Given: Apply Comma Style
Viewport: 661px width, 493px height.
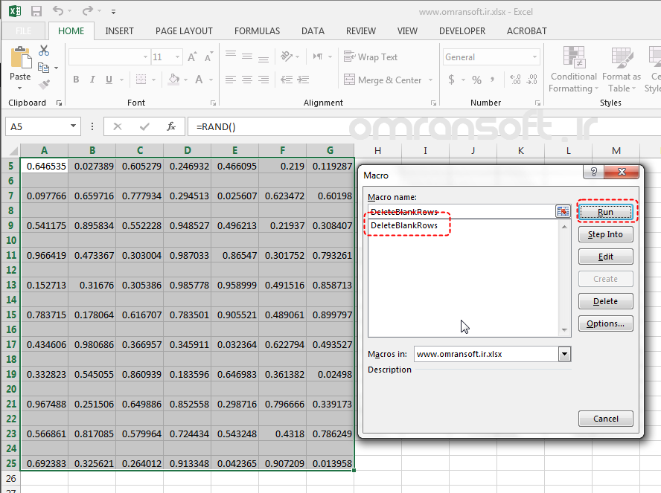Looking at the screenshot, I should click(x=492, y=80).
